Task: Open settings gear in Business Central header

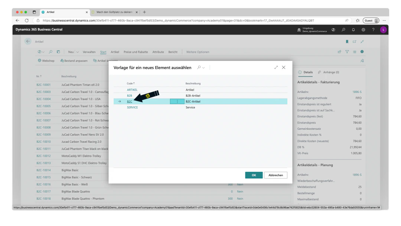Action: coord(363,30)
